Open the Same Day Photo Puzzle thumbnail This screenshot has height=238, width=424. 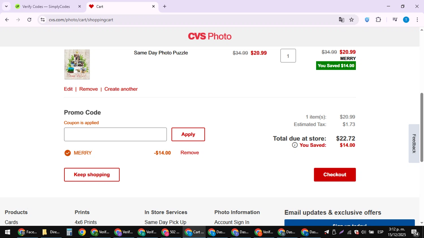click(77, 64)
